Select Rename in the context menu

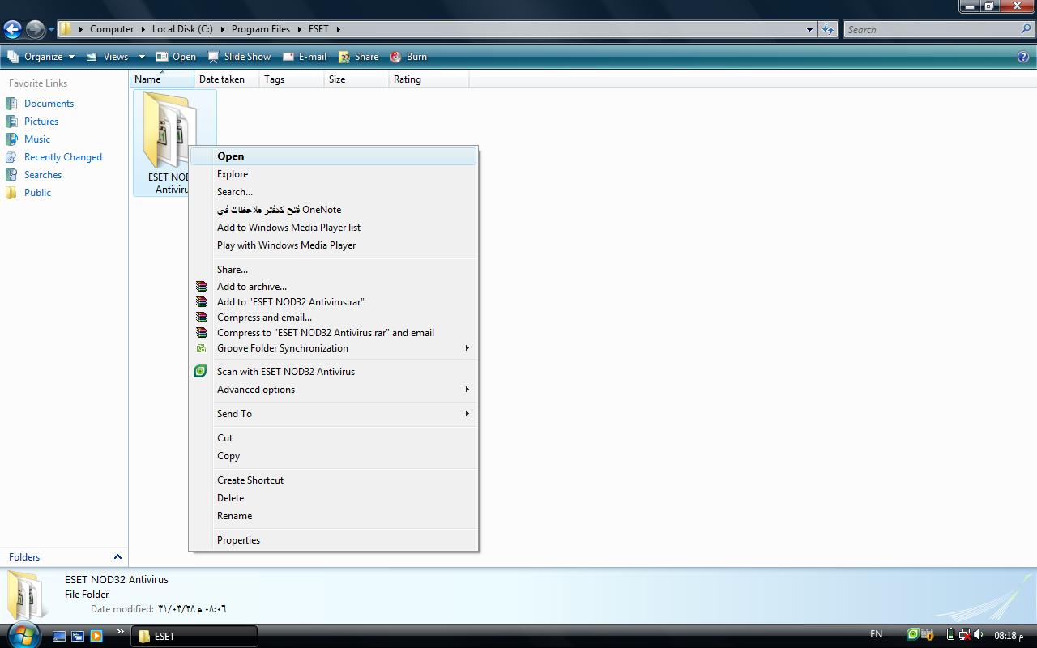234,516
